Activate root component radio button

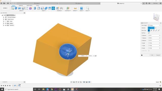[x=15, y=15]
